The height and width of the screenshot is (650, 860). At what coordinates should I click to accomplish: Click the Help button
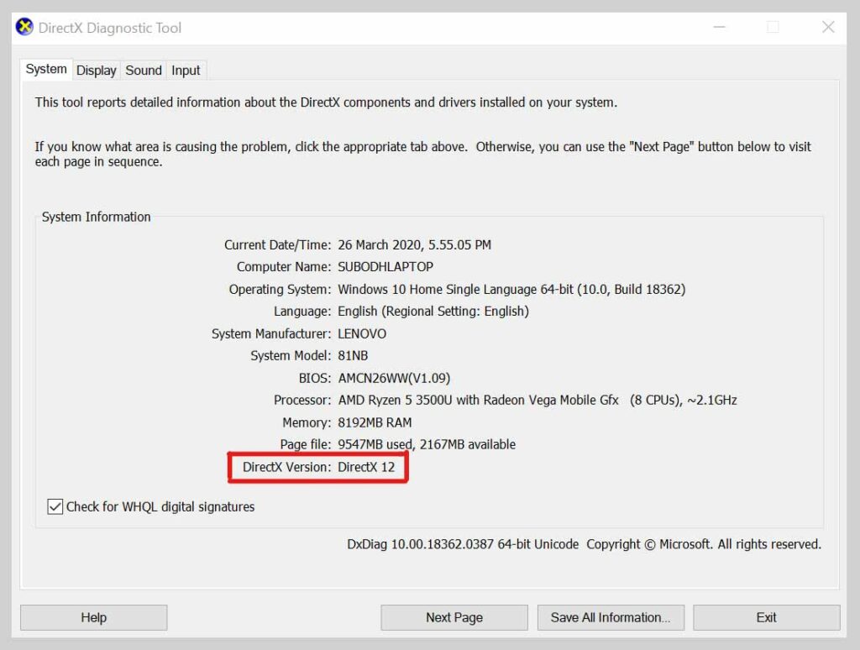pos(93,617)
